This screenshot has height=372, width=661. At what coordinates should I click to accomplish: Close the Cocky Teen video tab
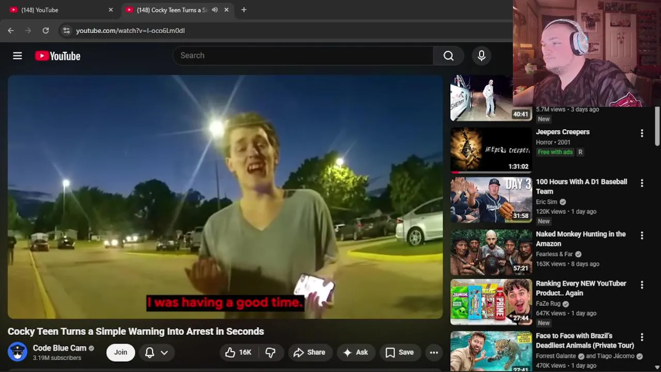pos(226,10)
